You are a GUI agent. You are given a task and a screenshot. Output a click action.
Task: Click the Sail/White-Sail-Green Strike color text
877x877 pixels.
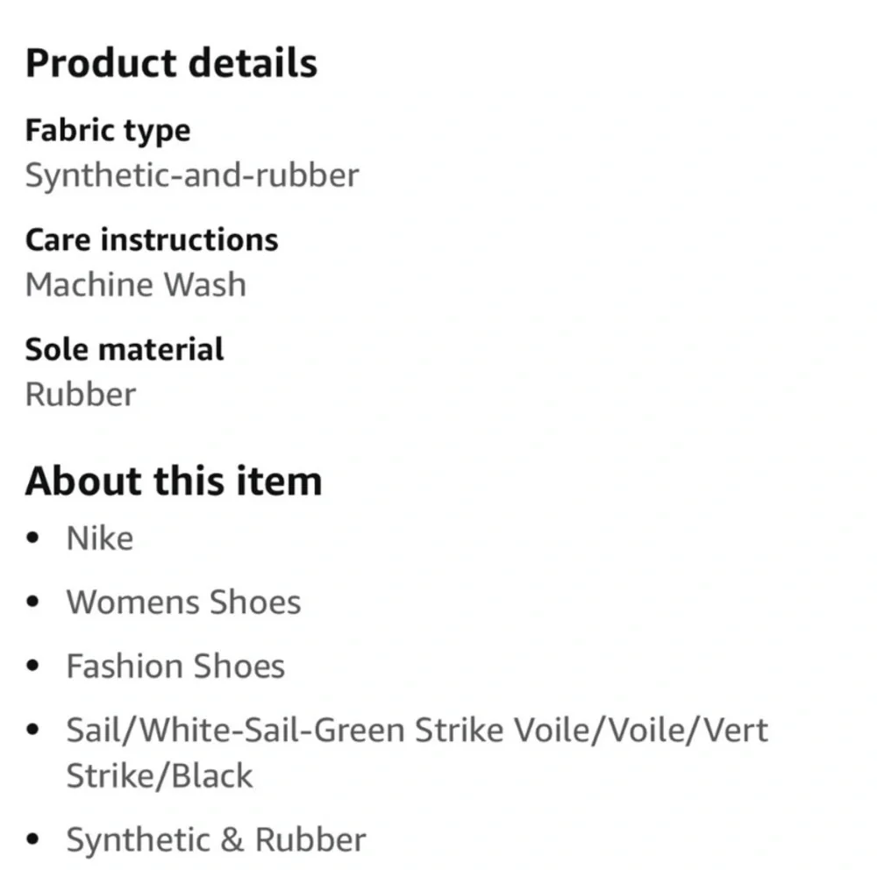pos(285,730)
